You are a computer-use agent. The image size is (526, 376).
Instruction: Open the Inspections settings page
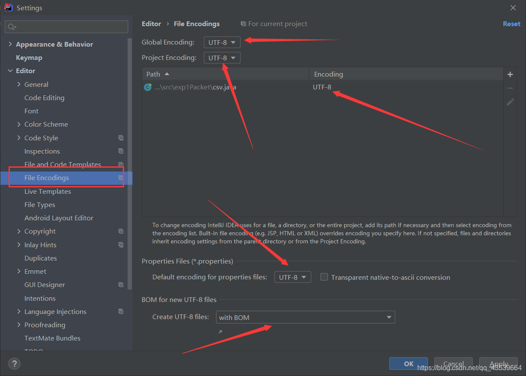42,151
